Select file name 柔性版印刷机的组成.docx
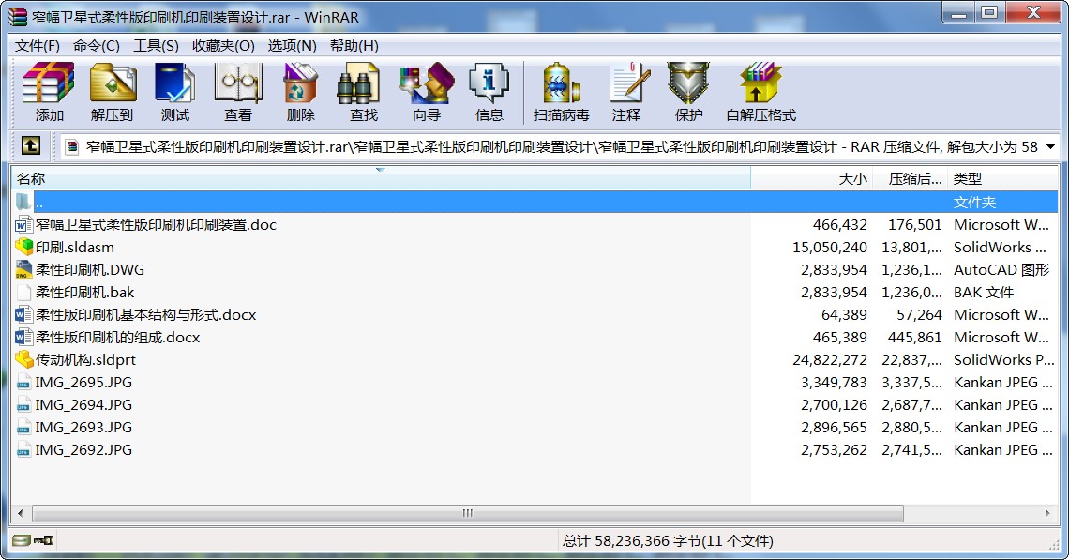 click(x=118, y=337)
